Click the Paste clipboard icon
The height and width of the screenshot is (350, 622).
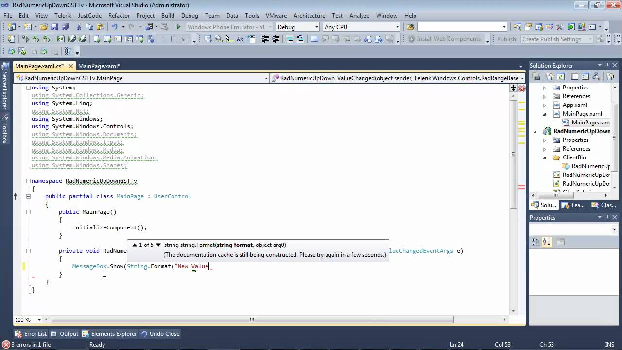101,27
